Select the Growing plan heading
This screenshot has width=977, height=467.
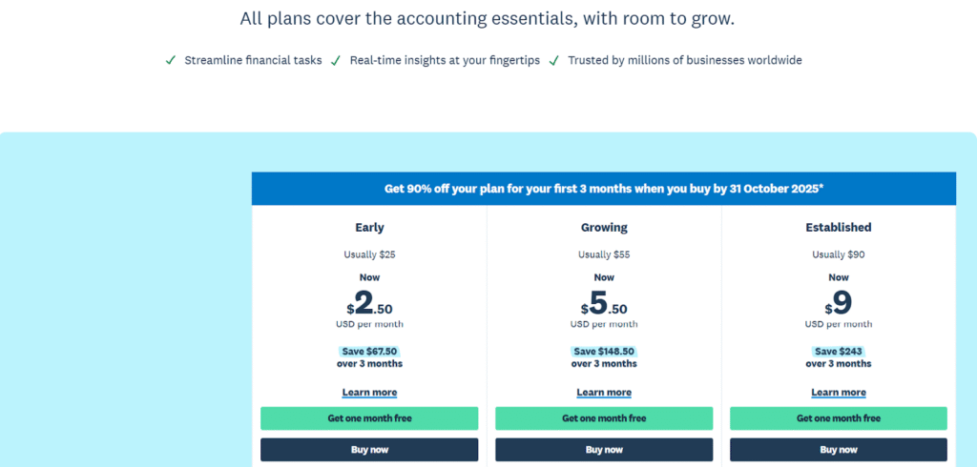(604, 228)
